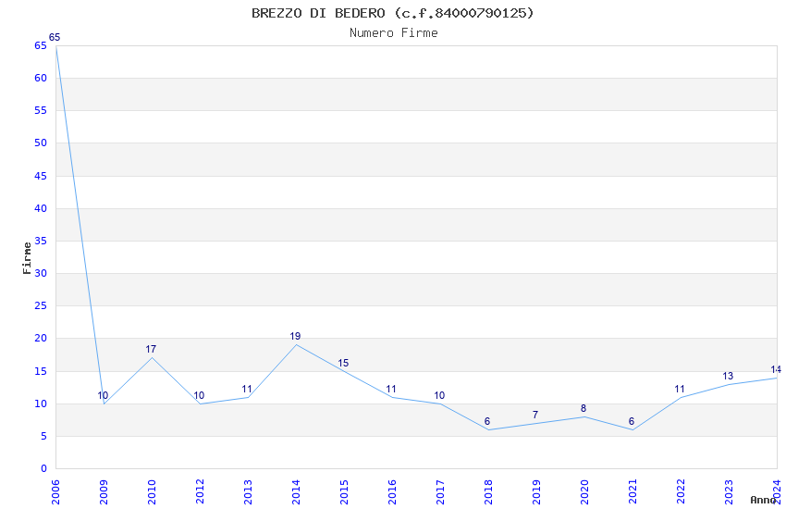Click the x-axis year label 2012
Viewport: 786px width, 509px height.
[x=200, y=491]
